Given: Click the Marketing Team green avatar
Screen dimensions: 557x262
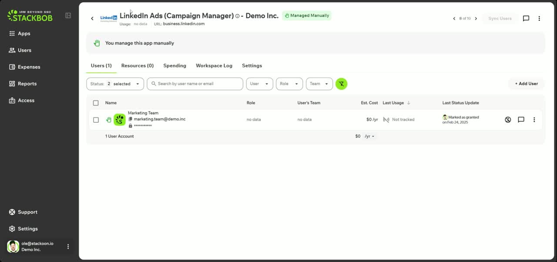Looking at the screenshot, I should point(120,120).
